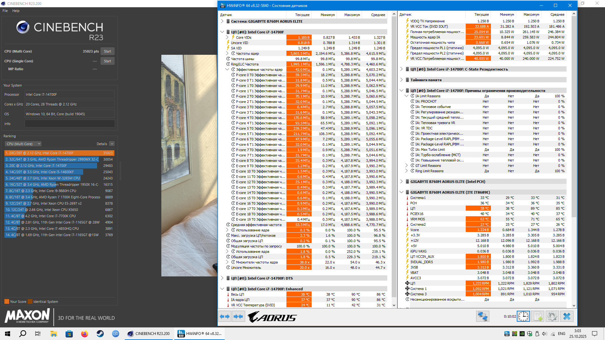Open the CPU (Multi Core) ranking dropdown
605x340 pixels.
tap(23, 144)
